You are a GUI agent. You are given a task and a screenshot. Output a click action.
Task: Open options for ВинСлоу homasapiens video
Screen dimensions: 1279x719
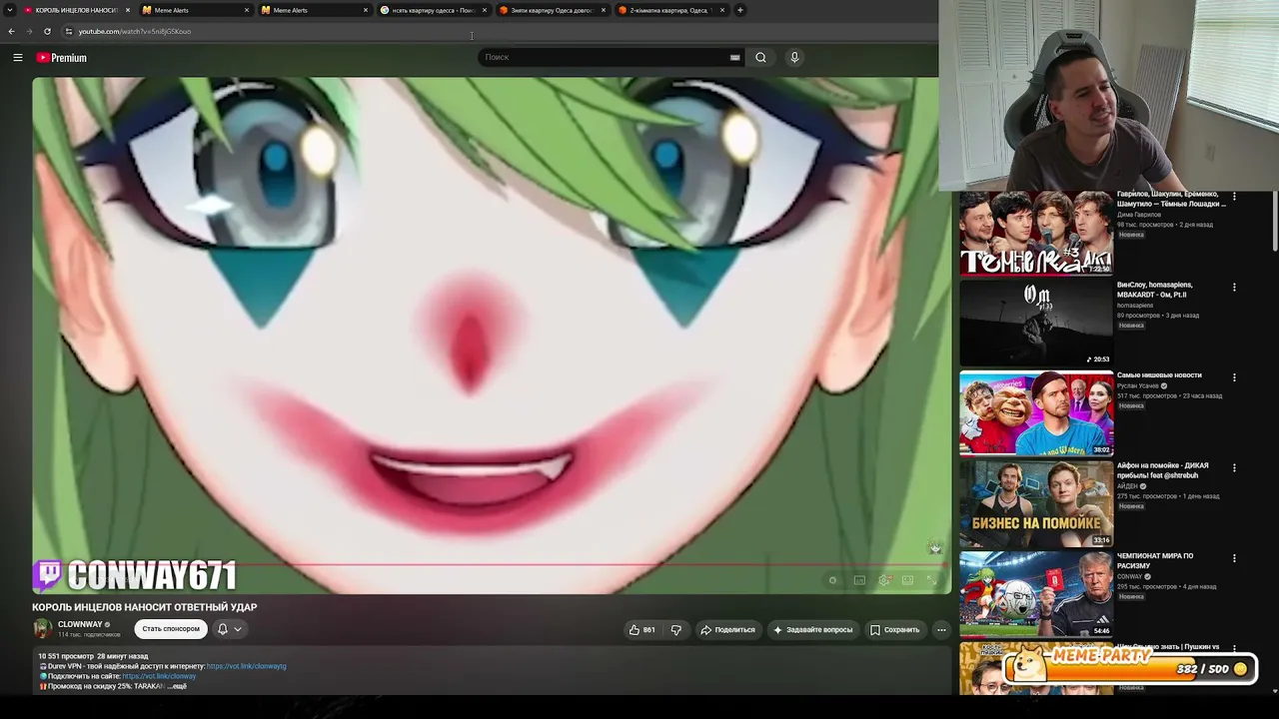click(x=1234, y=288)
